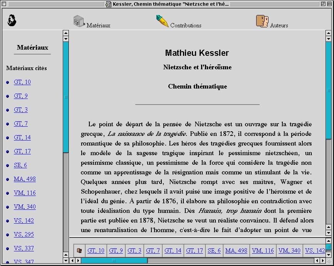Click the Matériaux sidebar heading
This screenshot has width=334, height=266.
coord(32,47)
